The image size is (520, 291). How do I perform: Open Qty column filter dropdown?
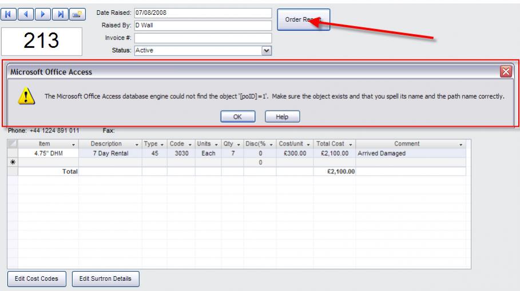[239, 144]
